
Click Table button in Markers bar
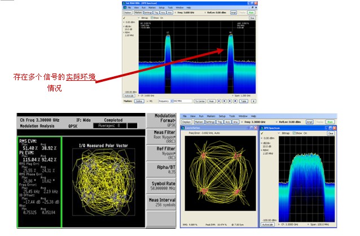point(244,101)
